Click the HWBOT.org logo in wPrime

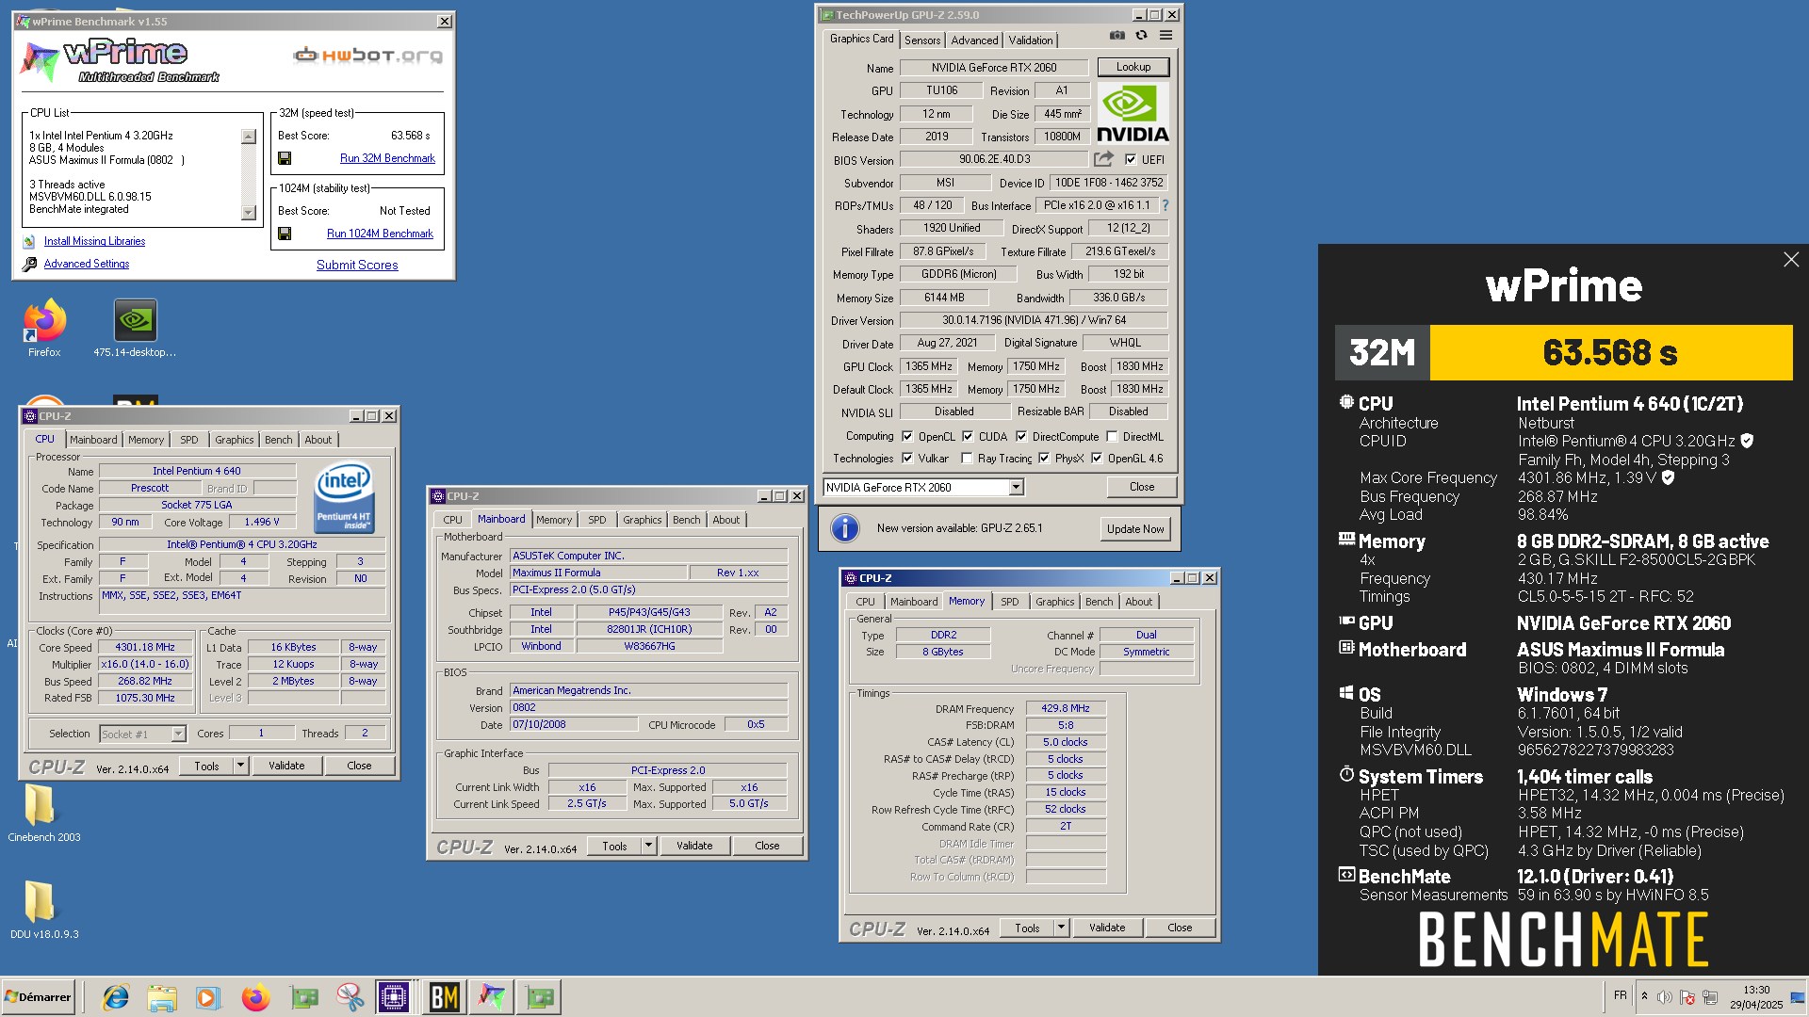tap(367, 56)
